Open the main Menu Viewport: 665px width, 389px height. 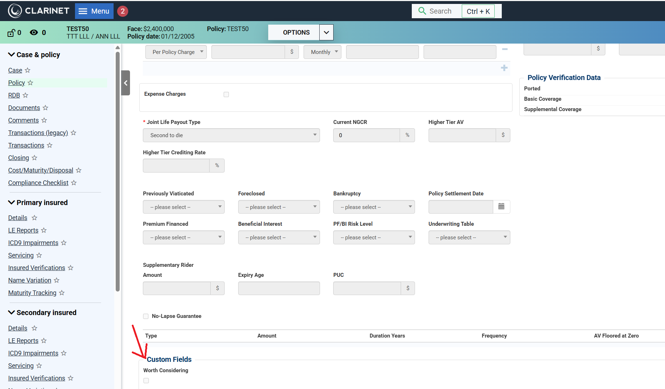[94, 11]
